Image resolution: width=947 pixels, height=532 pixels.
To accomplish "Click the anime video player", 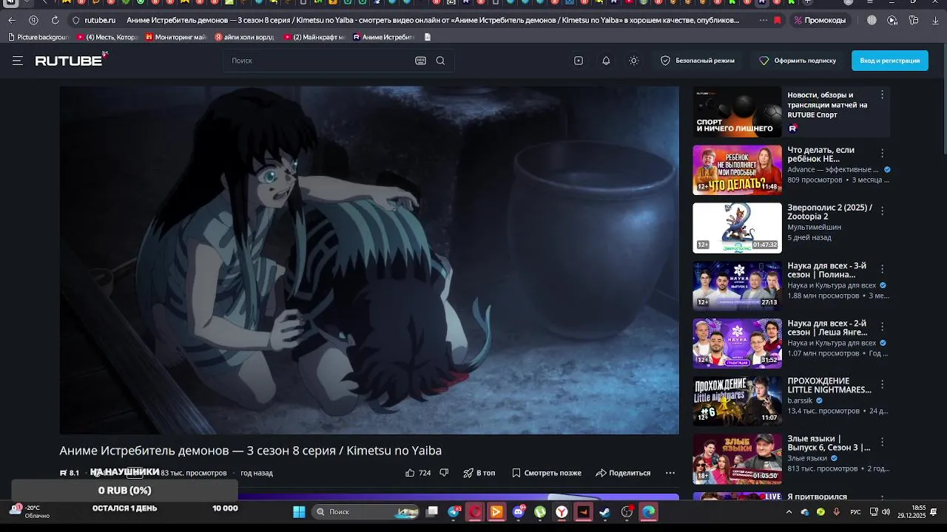I will [x=369, y=260].
